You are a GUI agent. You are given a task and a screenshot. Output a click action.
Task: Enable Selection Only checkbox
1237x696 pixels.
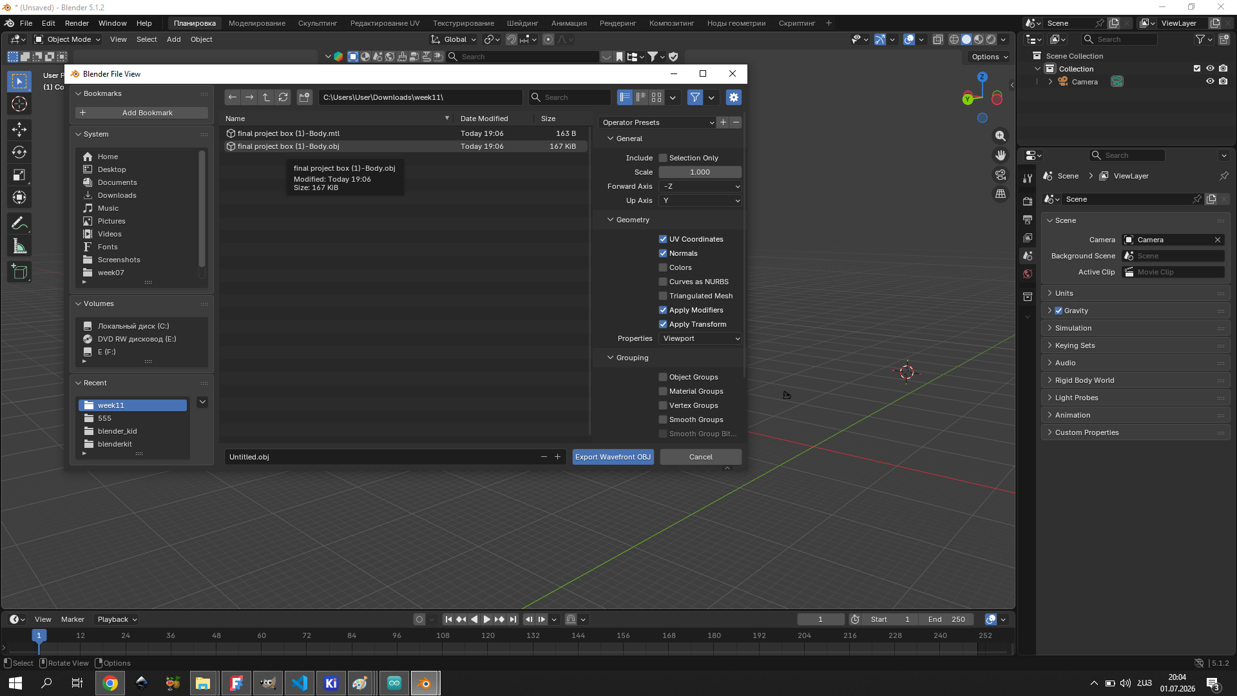coord(663,158)
